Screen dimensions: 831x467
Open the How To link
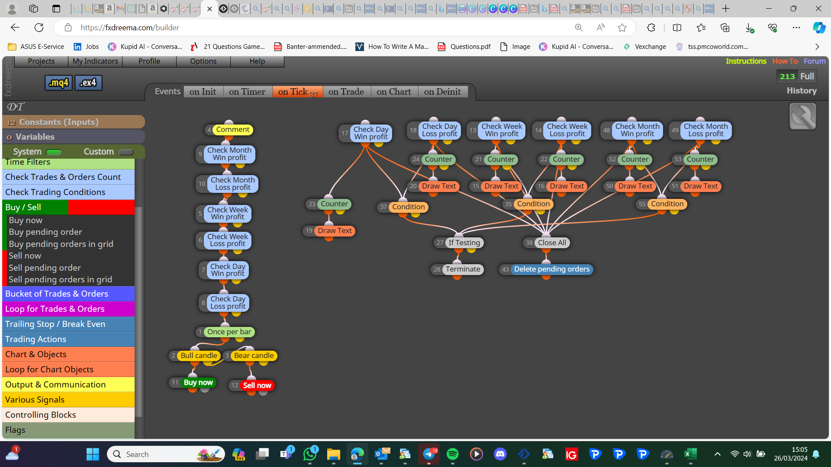coord(785,61)
